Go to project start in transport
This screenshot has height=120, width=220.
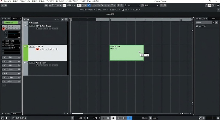pyautogui.click(x=104, y=118)
